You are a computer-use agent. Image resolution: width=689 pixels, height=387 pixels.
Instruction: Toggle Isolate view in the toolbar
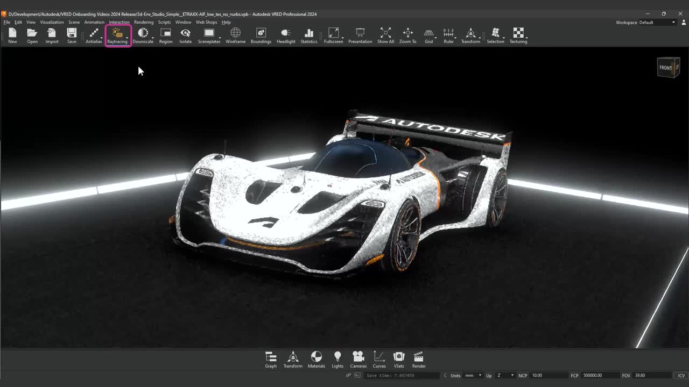(x=185, y=35)
